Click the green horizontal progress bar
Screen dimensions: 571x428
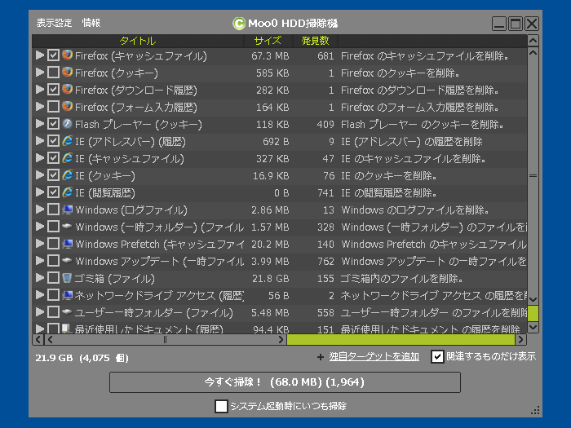point(401,340)
